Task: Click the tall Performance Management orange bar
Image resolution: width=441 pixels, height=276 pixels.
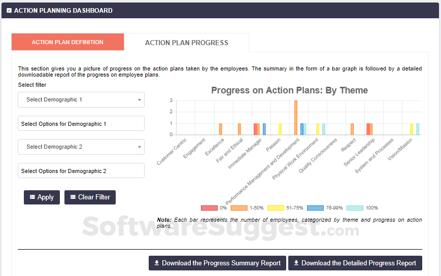Action: tap(296, 118)
